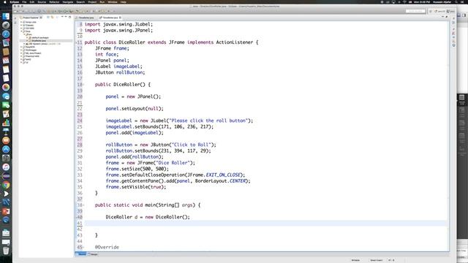Image resolution: width=468 pixels, height=263 pixels.
Task: Open Safari from the Dock
Action: pyautogui.click(x=6, y=34)
